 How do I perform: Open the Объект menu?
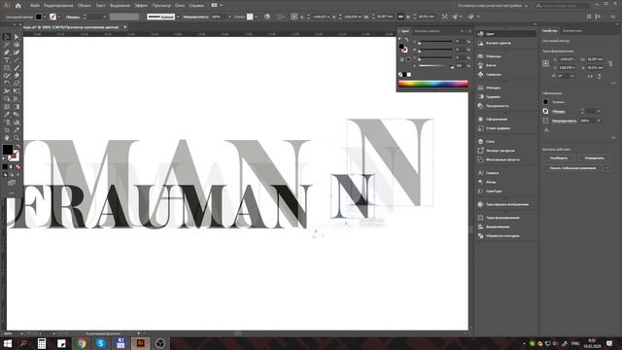(85, 6)
